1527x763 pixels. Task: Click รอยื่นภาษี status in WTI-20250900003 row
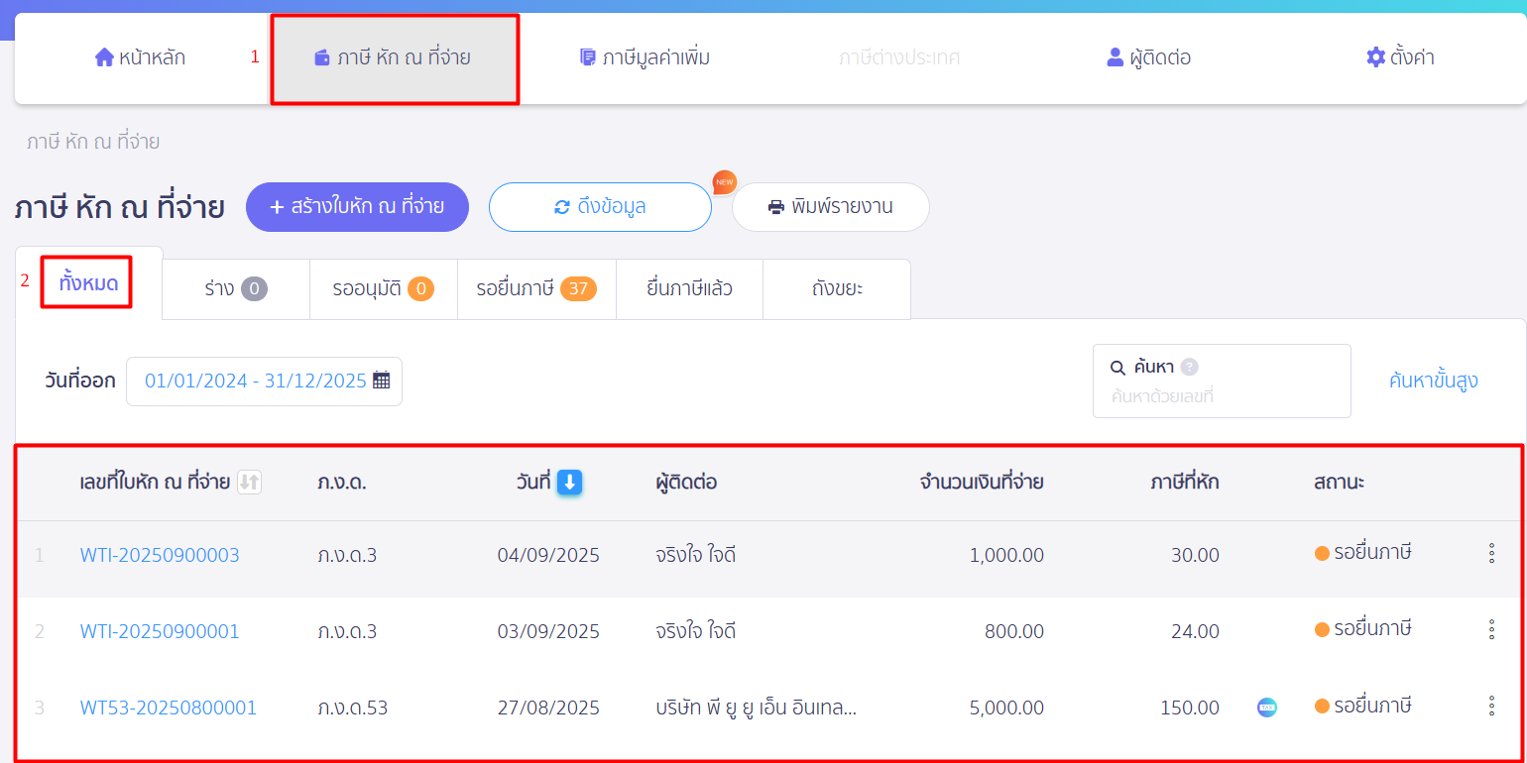pyautogui.click(x=1362, y=553)
